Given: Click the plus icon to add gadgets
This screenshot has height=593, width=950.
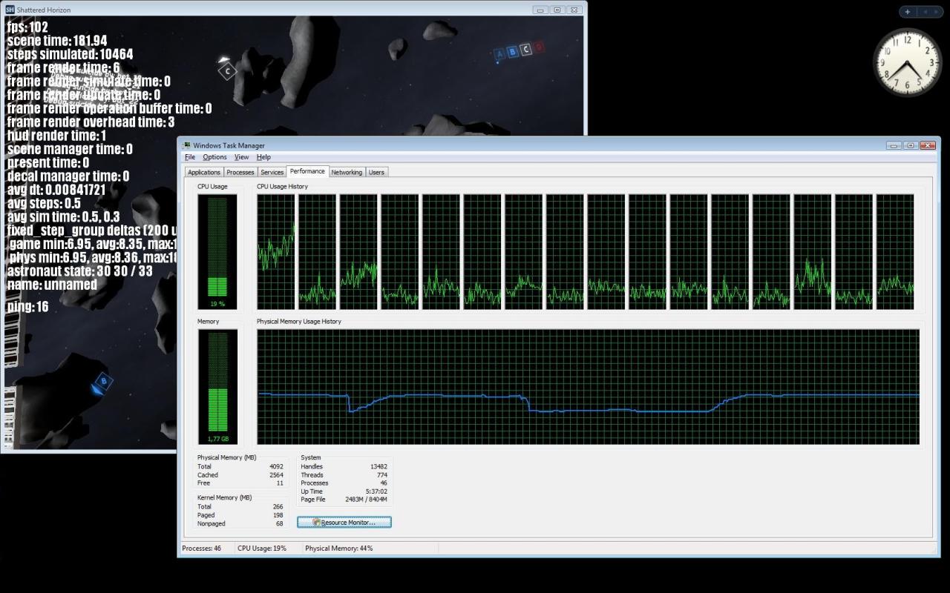Looking at the screenshot, I should [908, 12].
